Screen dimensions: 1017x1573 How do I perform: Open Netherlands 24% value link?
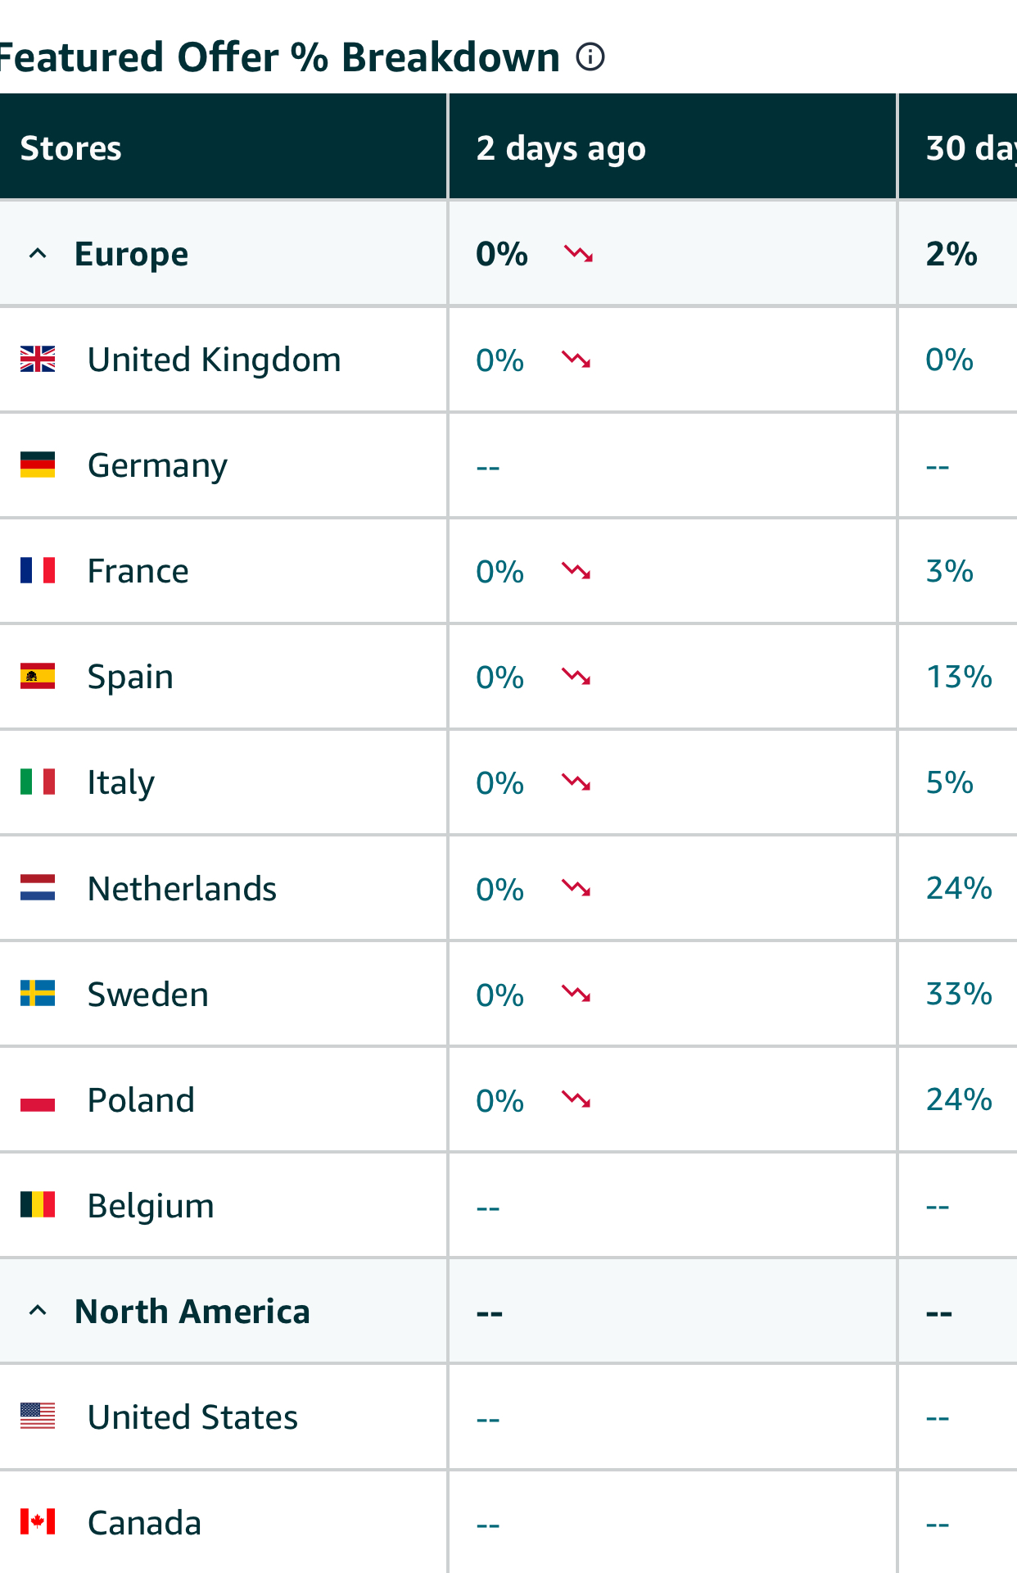(x=959, y=888)
